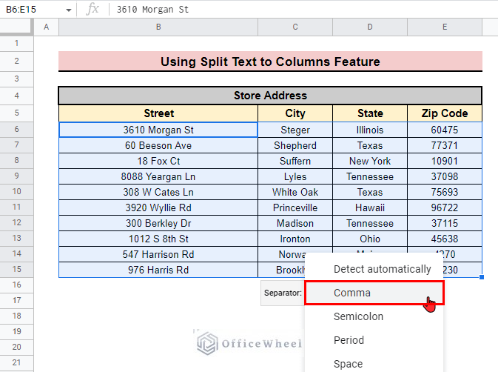The width and height of the screenshot is (498, 372).
Task: Select zip code cell 77371
Action: [445, 145]
